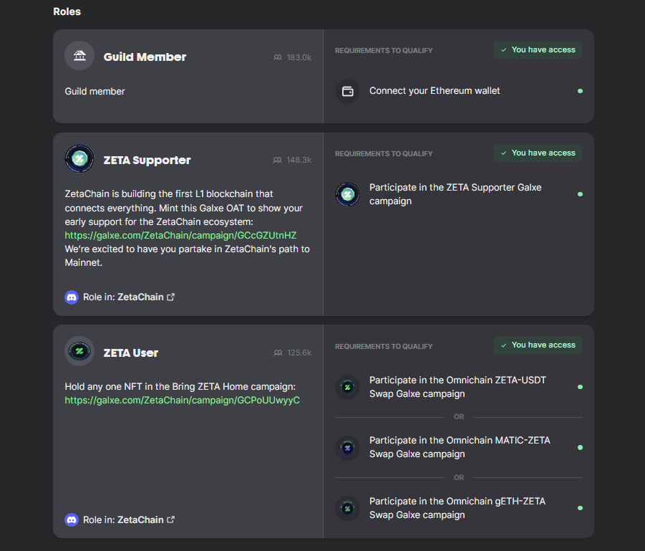Image resolution: width=645 pixels, height=551 pixels.
Task: Click the members icon next to 125.6k
Action: 278,353
